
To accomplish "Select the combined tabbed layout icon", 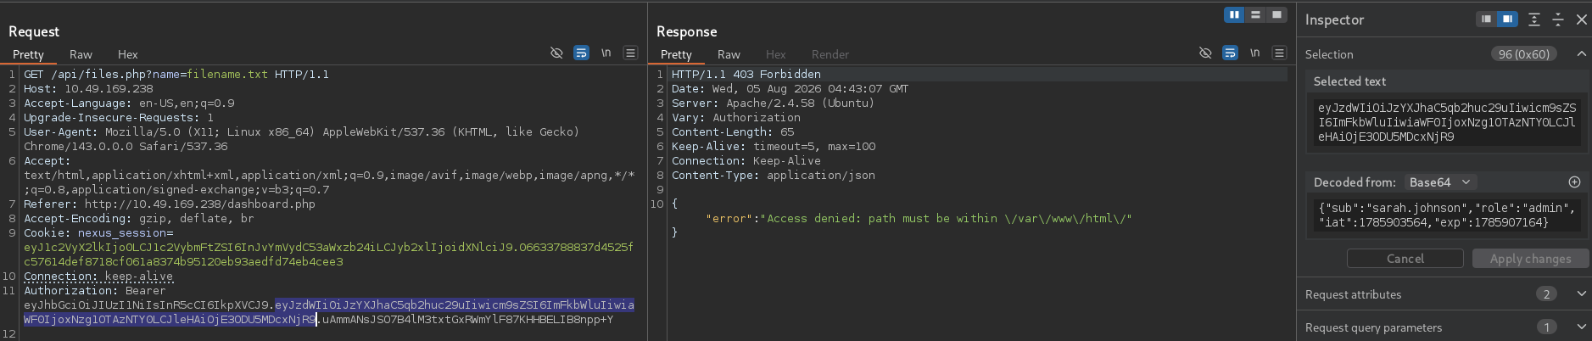I will click(1276, 14).
